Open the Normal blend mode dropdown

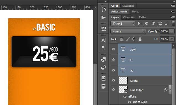pos(128,31)
